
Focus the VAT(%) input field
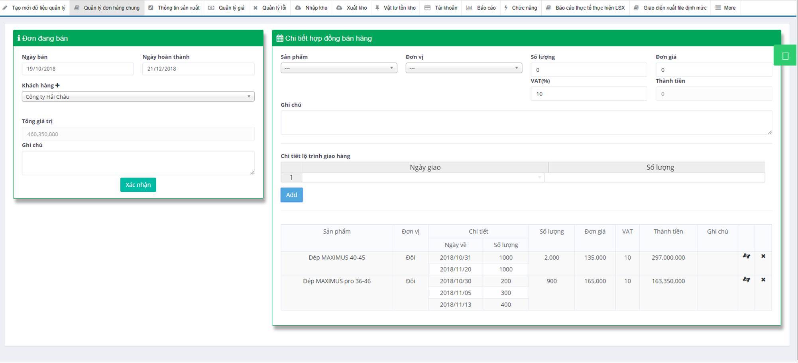pyautogui.click(x=588, y=94)
